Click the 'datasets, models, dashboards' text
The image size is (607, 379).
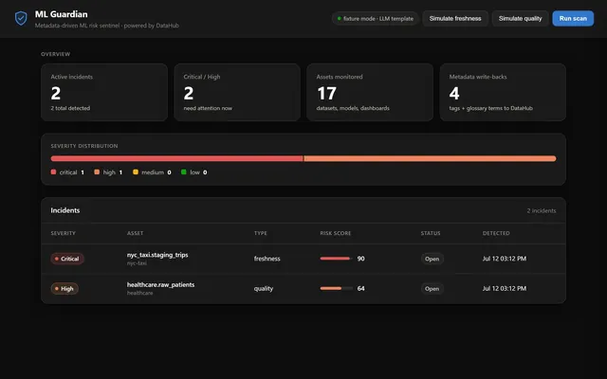[x=353, y=108]
